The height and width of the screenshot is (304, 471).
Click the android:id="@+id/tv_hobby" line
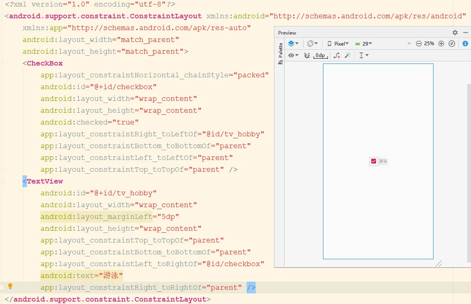coord(99,193)
